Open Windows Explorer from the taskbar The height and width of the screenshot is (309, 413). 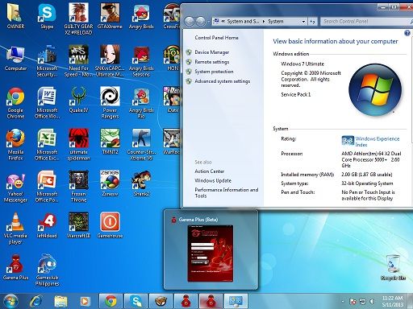point(60,301)
